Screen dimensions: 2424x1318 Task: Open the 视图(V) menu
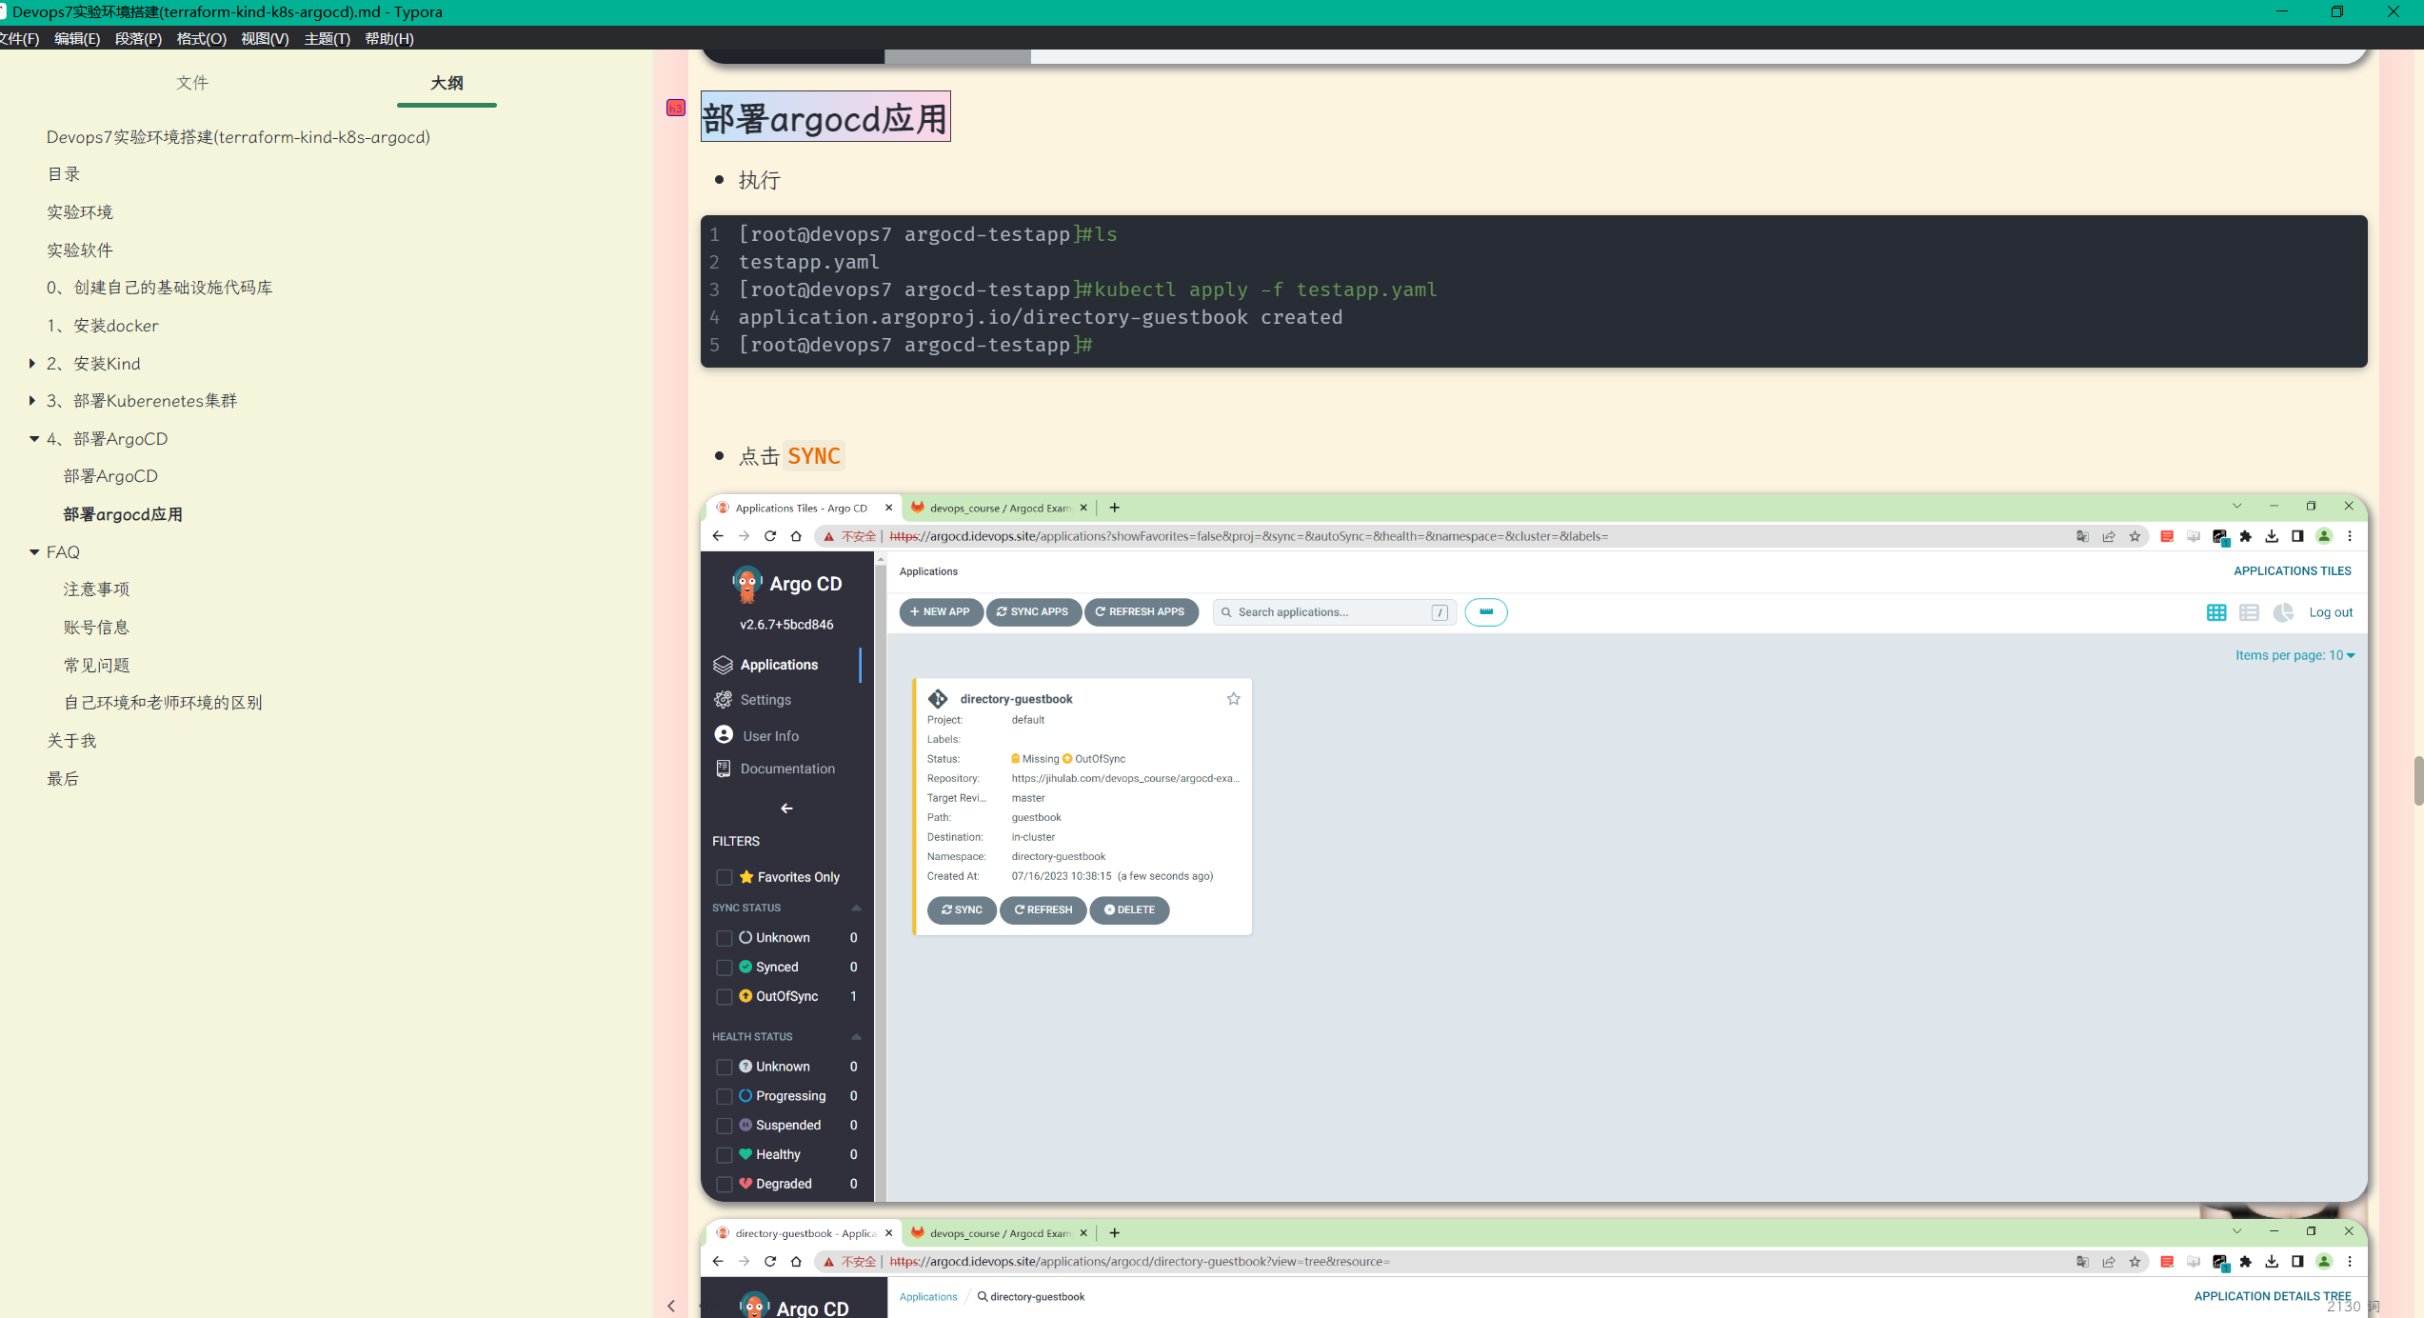pos(265,38)
